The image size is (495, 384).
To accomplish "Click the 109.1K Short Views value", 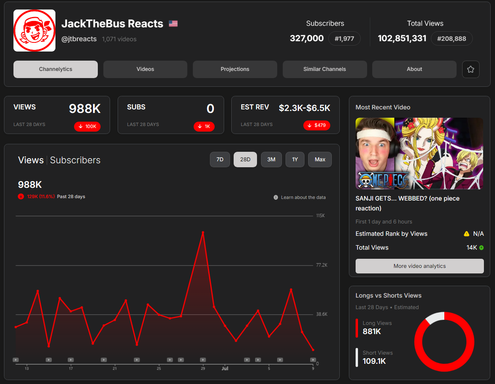I will click(x=374, y=361).
